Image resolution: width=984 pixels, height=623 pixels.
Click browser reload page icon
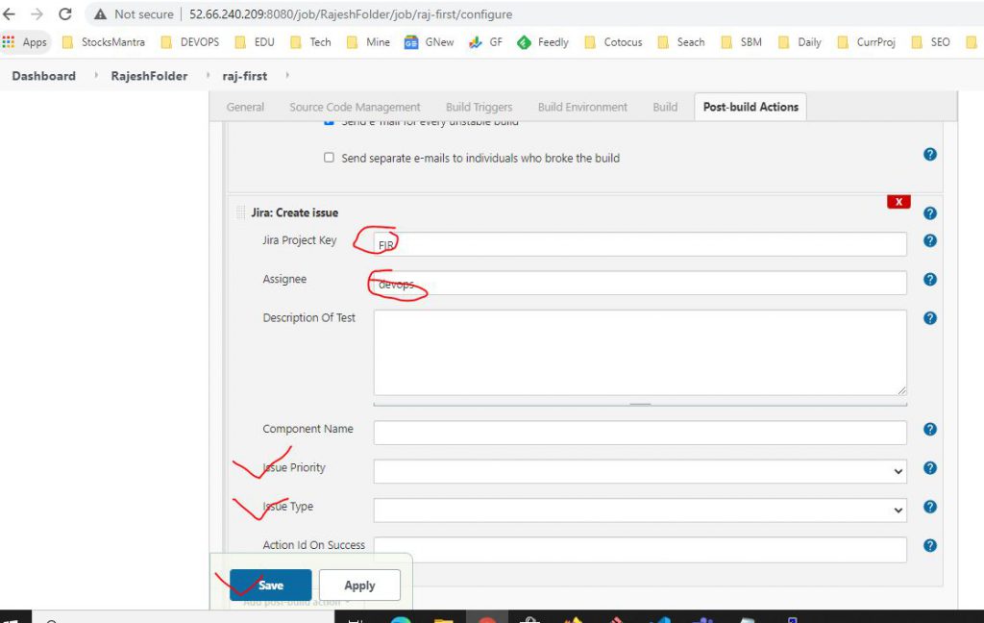point(65,14)
